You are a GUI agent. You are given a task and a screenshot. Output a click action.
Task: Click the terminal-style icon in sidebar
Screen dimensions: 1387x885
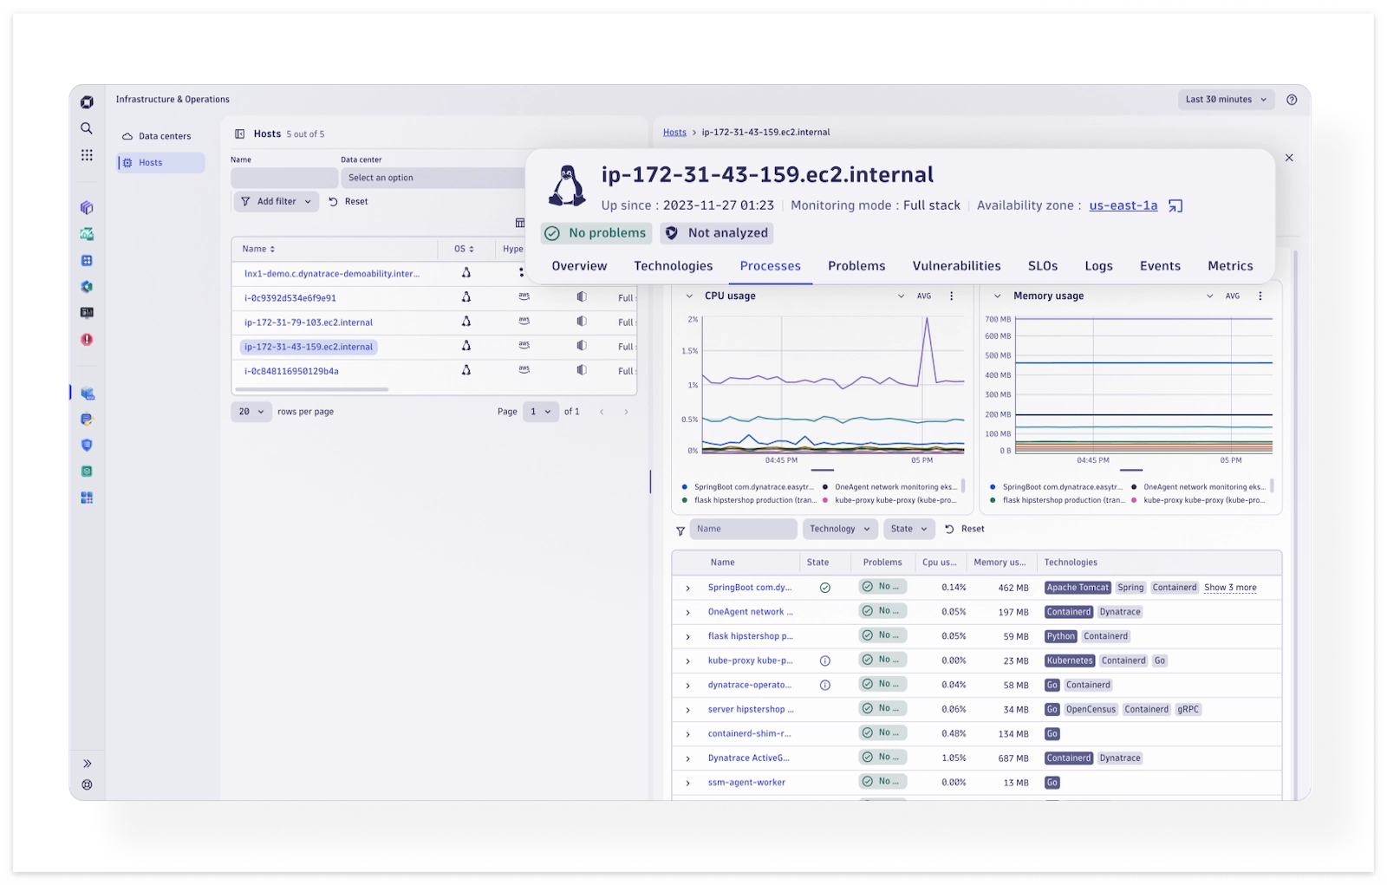click(87, 313)
